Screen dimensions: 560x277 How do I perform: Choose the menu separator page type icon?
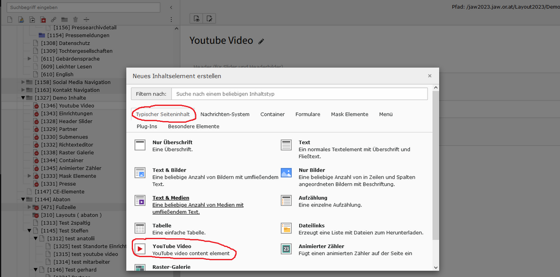[x=86, y=20]
